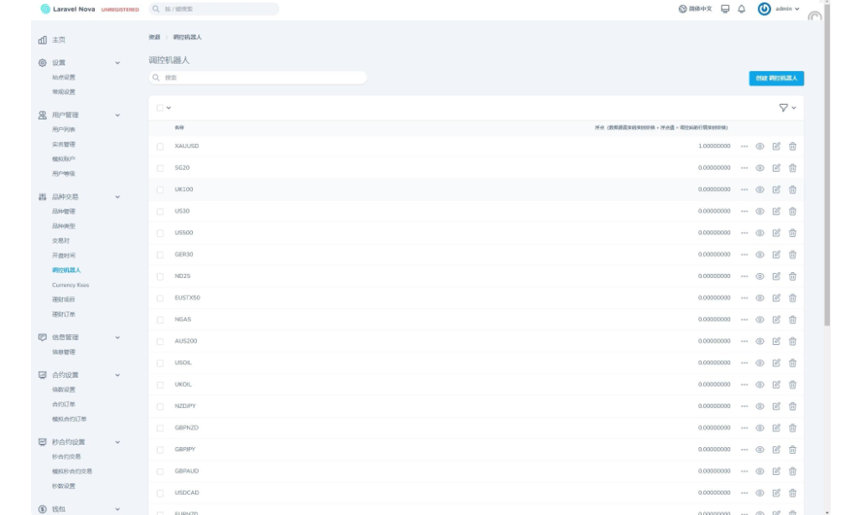Viewport: 855px width, 515px height.
Task: Click the notification bell icon
Action: coord(741,9)
